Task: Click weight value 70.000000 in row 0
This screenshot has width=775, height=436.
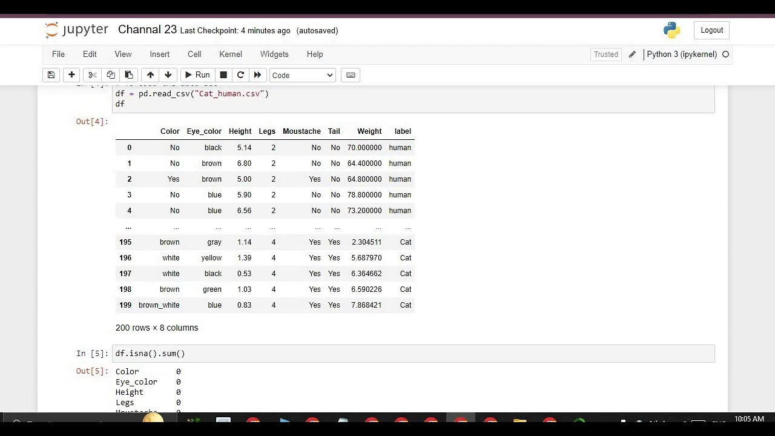Action: (364, 148)
